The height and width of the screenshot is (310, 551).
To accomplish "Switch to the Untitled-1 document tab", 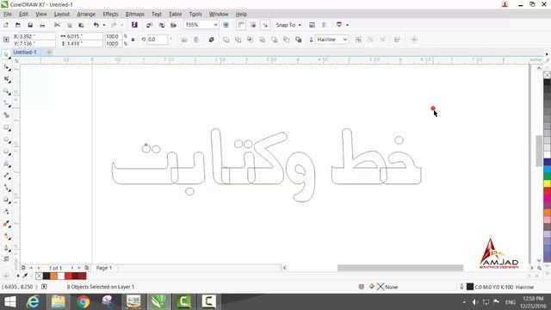I will tap(25, 52).
